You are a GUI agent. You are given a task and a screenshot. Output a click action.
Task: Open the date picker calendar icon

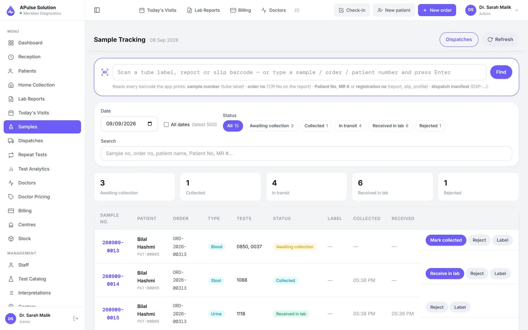(x=150, y=124)
